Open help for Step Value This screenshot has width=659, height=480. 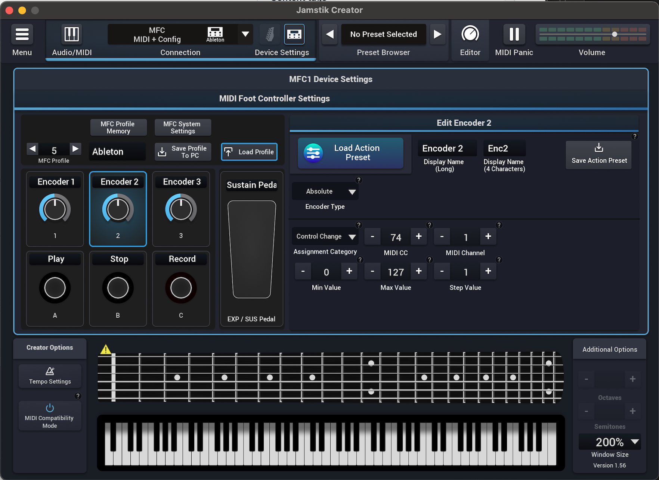coord(499,260)
